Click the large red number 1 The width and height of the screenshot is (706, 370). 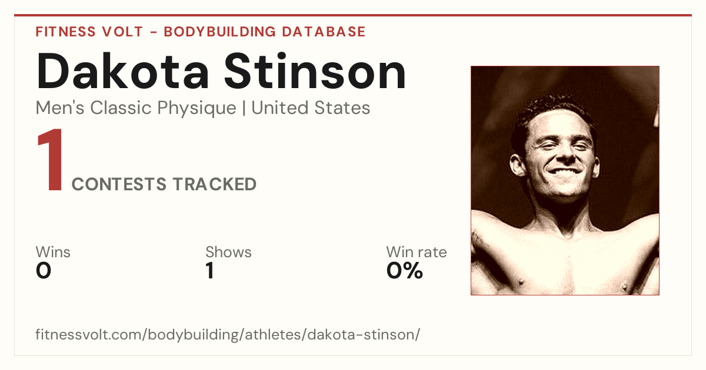pos(51,162)
